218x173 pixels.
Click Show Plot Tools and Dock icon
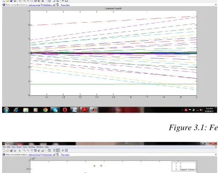click(66, 150)
